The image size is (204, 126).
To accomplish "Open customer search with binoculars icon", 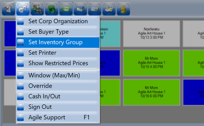I will click(x=37, y=9).
